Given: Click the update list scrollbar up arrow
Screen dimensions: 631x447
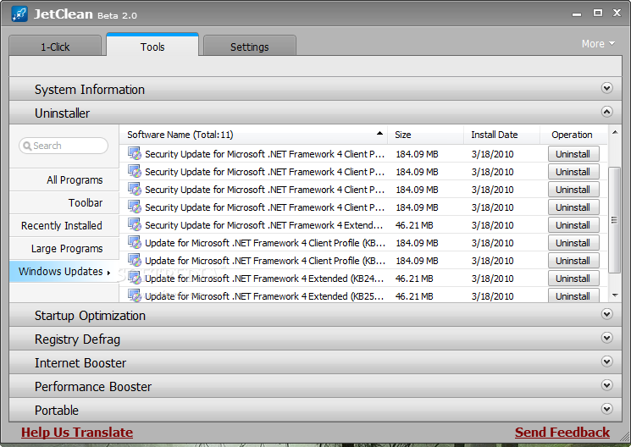Looking at the screenshot, I should coord(615,132).
